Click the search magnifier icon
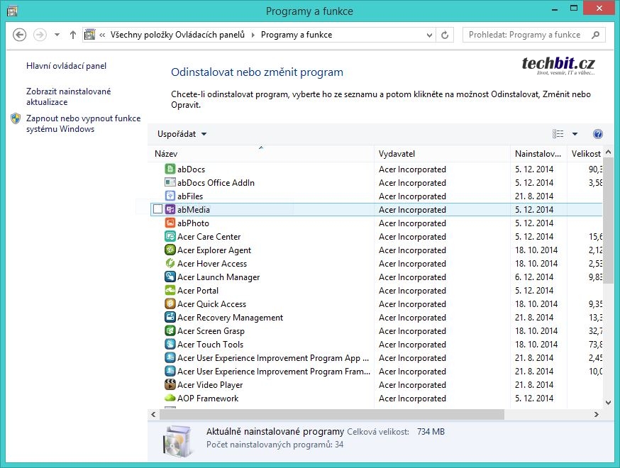Screen dimensions: 620x468 point(595,35)
